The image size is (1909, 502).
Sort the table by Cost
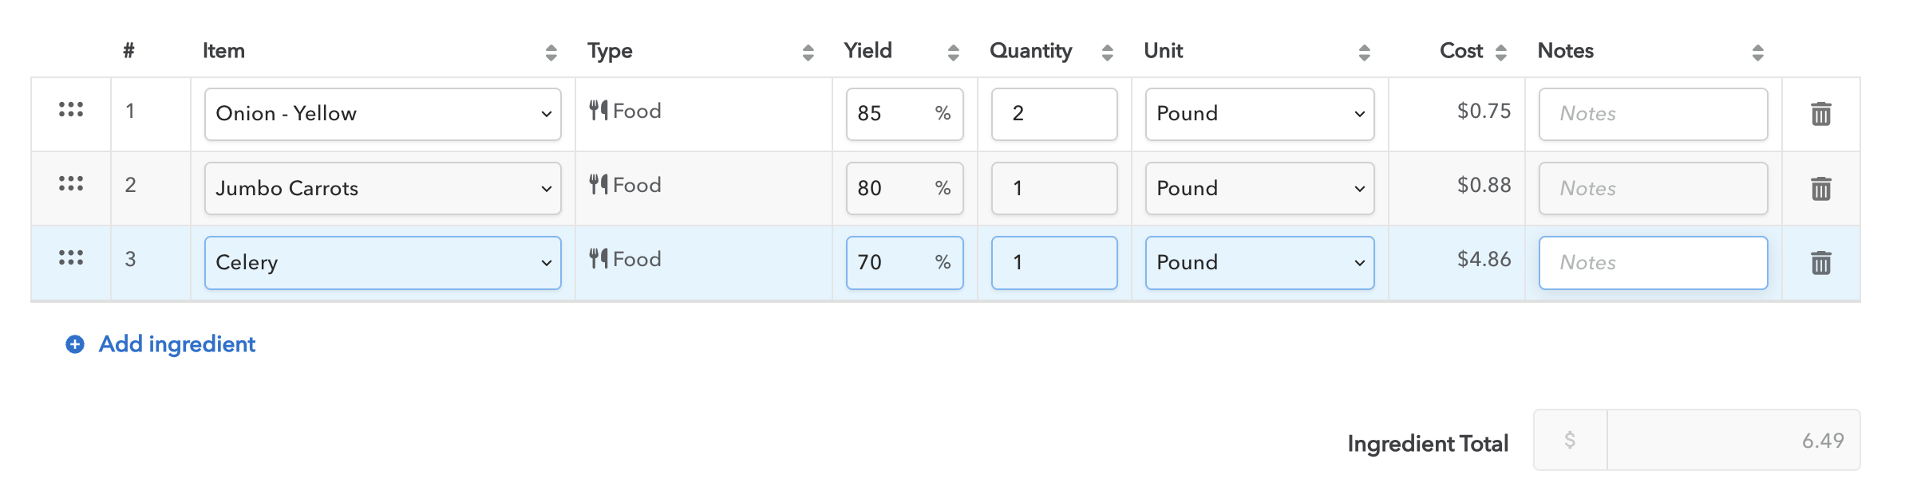(1500, 53)
